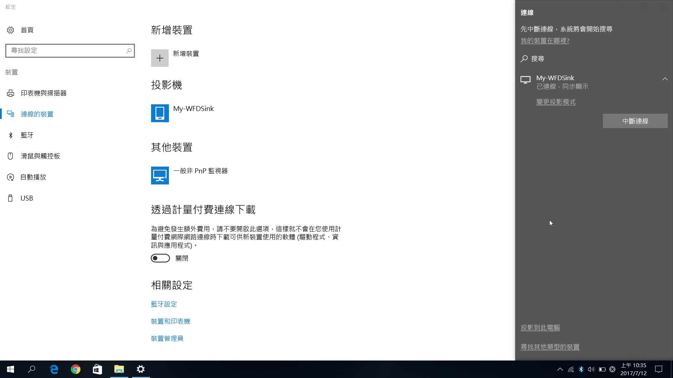This screenshot has width=673, height=378.
Task: Toggle the metered connection download switch
Action: (160, 258)
